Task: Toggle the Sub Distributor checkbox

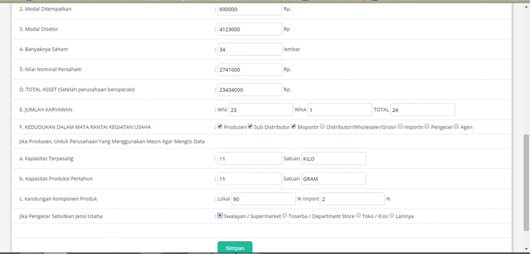Action: [x=250, y=127]
